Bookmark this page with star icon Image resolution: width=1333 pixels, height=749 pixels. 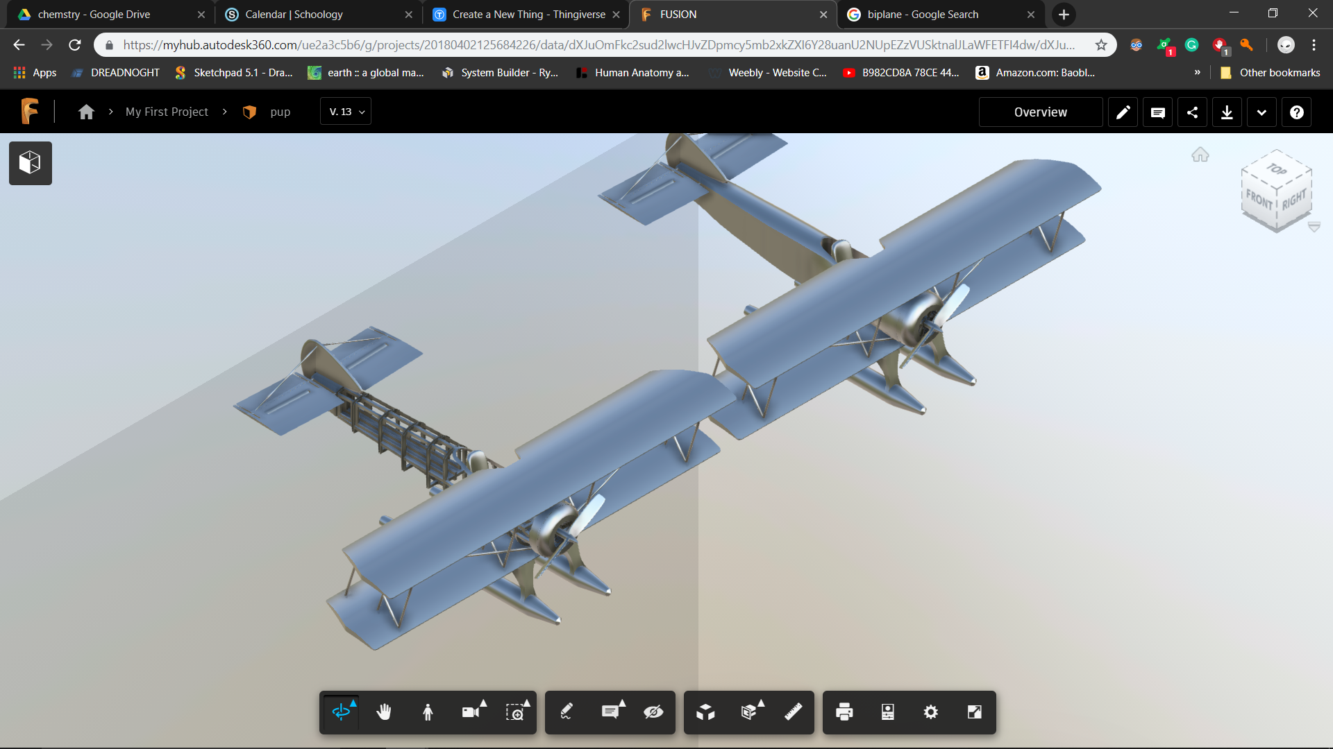(x=1101, y=45)
